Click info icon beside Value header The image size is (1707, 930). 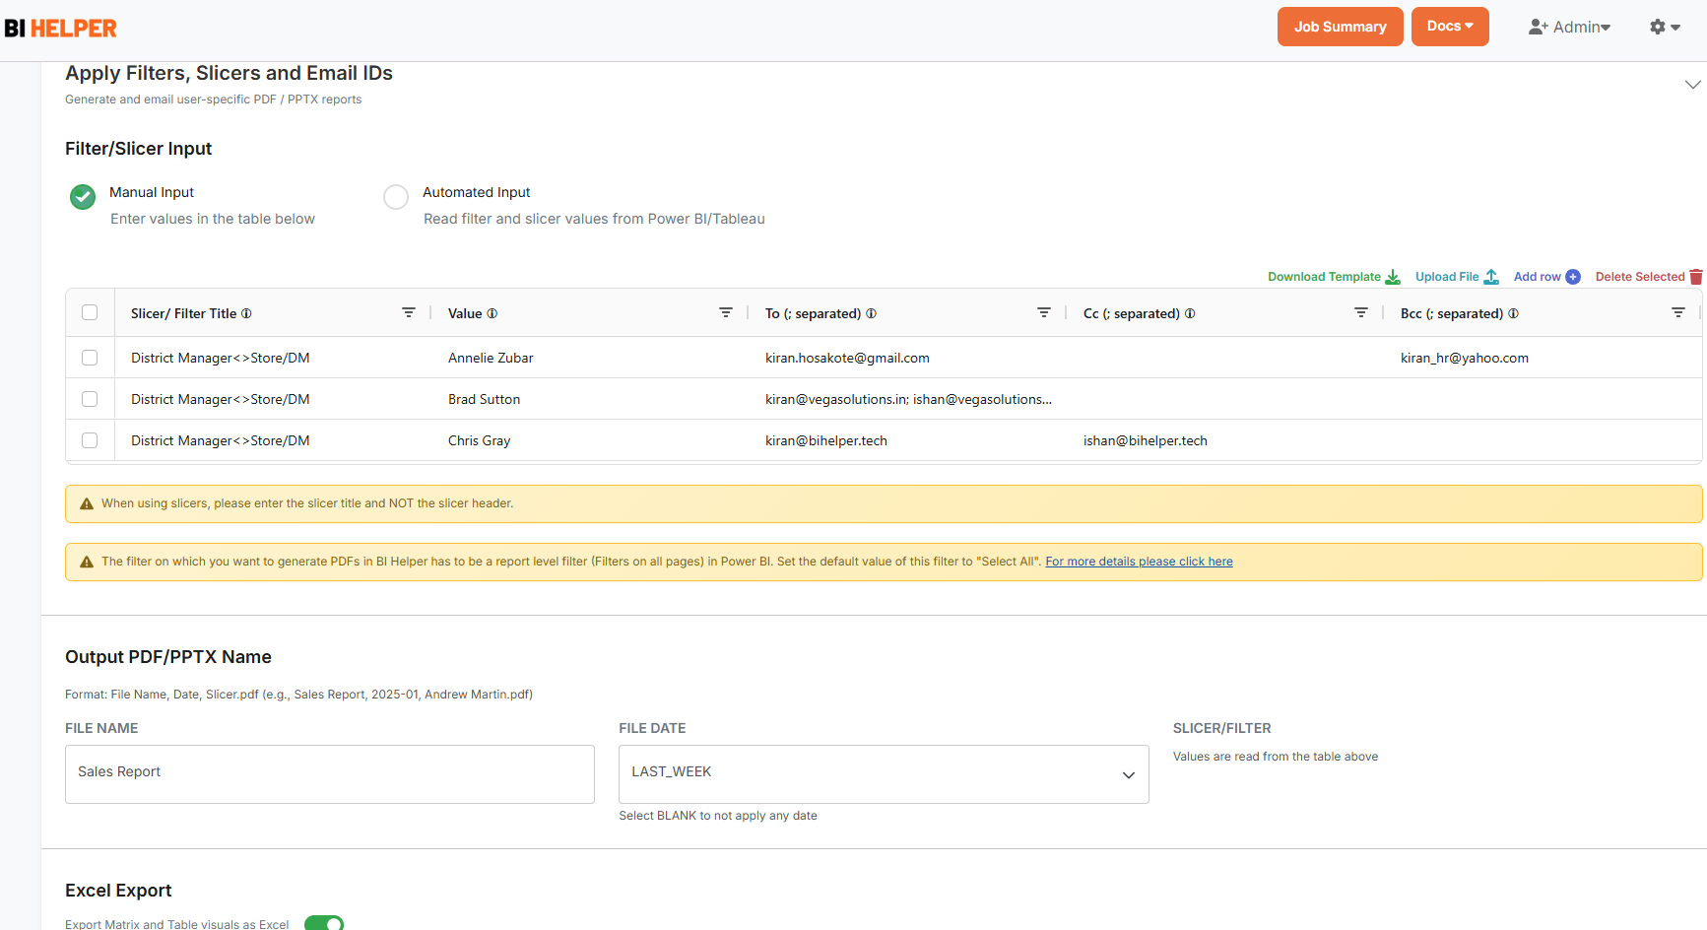(492, 313)
